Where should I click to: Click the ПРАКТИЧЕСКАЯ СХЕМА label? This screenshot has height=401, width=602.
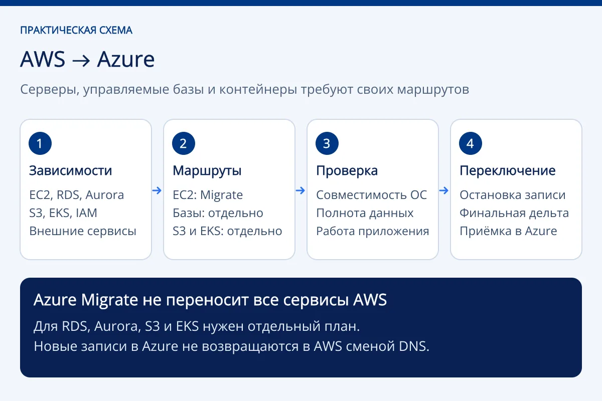pyautogui.click(x=76, y=31)
